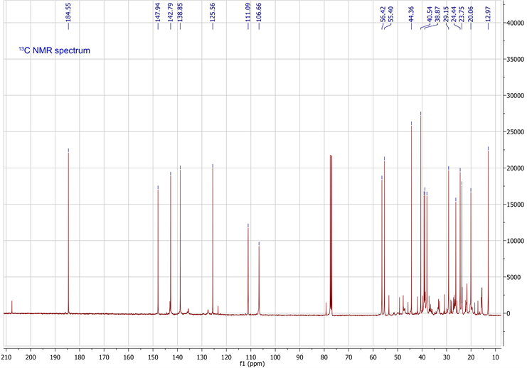Click the 40000 intensity axis value

(515, 23)
